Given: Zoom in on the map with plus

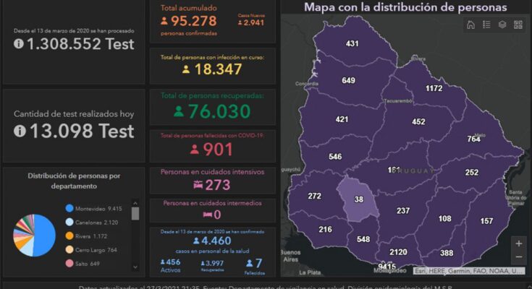Looking at the screenshot, I should click(x=518, y=243).
